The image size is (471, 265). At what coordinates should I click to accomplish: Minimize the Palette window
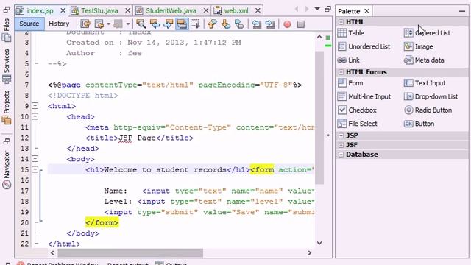[x=462, y=11]
